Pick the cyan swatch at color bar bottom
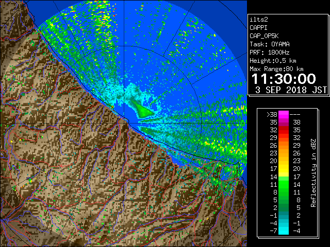Viewport: 330px width, 247px height. point(284,231)
